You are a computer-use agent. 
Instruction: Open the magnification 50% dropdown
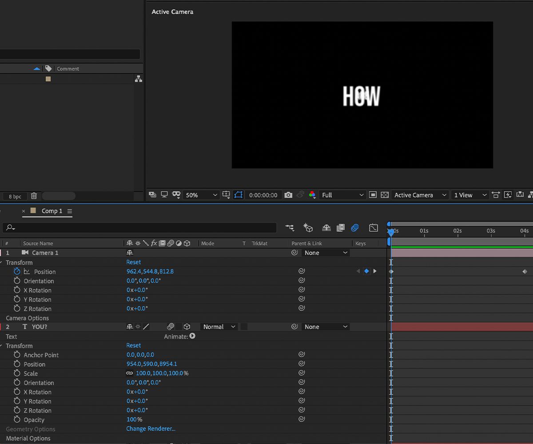(200, 194)
